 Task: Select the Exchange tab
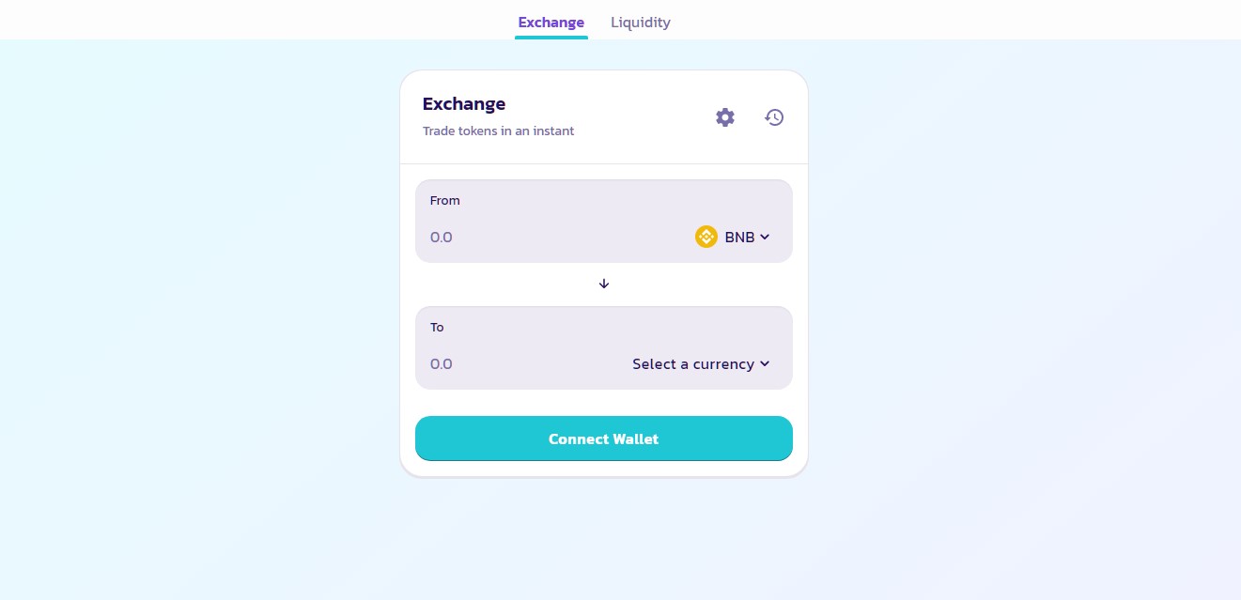point(551,23)
